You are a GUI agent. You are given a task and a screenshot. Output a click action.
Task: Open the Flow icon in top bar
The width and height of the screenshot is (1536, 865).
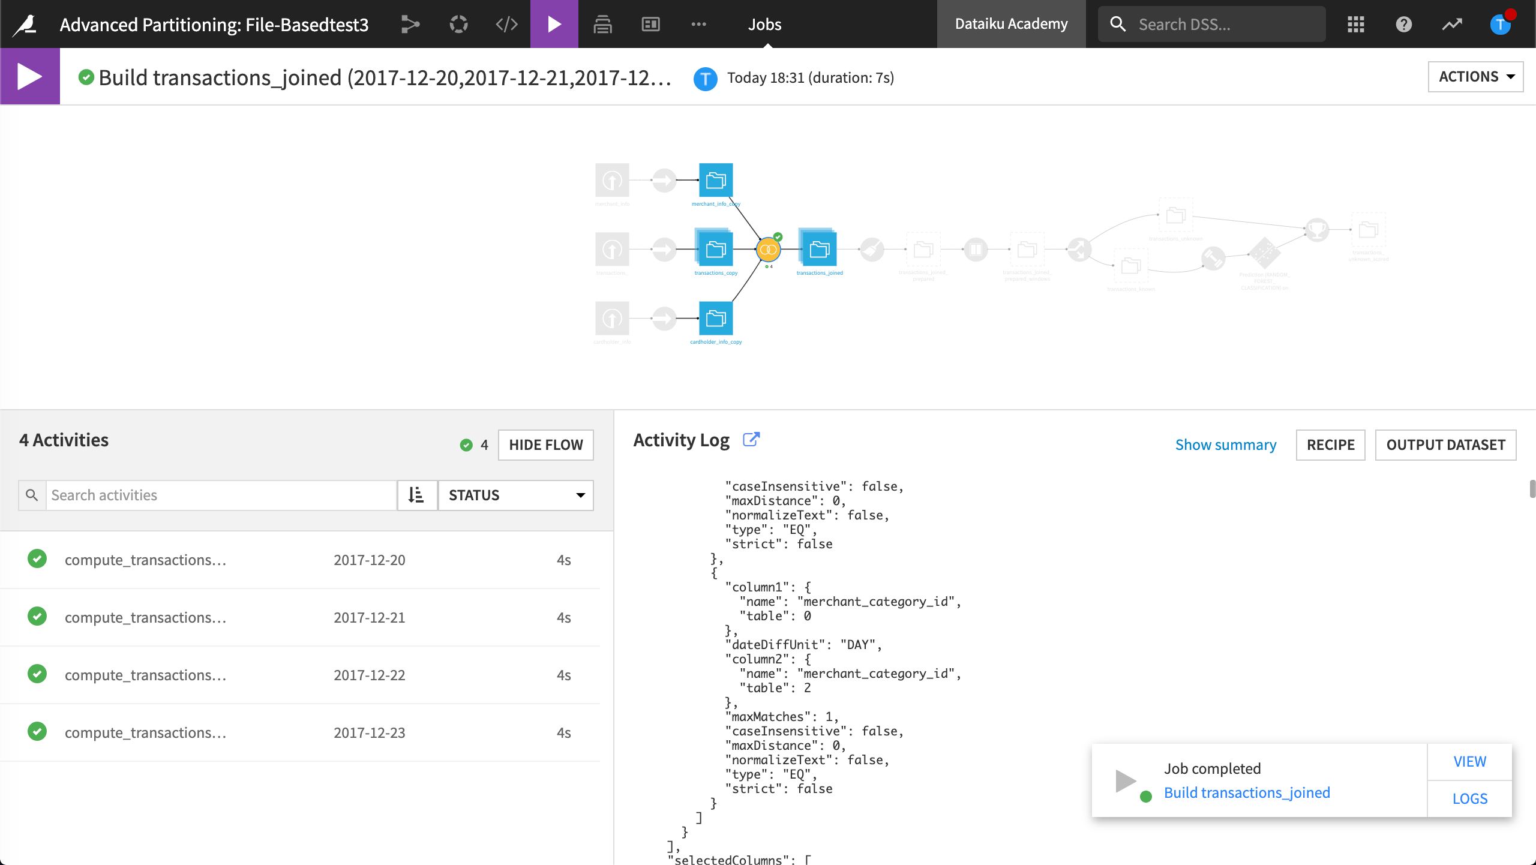(x=410, y=24)
